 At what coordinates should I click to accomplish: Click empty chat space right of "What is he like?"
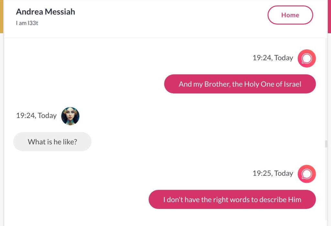coord(194,142)
